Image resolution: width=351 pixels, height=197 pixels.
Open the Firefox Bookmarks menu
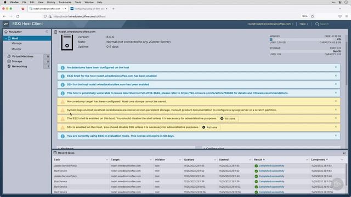point(65,2)
